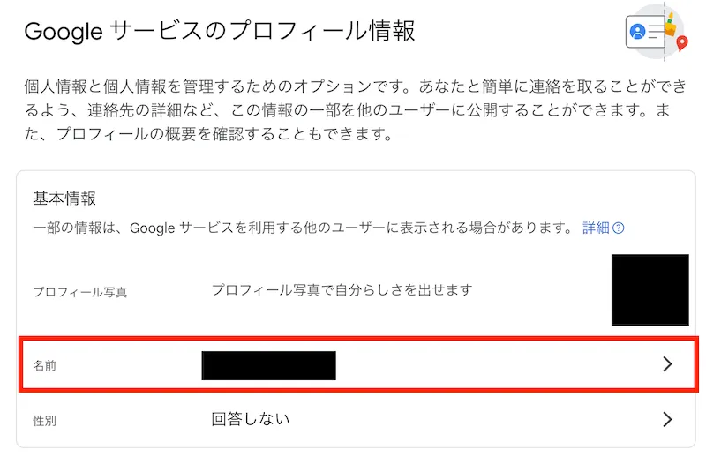The image size is (706, 457).
Task: Click the Google サービスのプロフィール情報 page title
Action: [220, 32]
